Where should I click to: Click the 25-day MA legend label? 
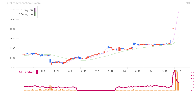tap(26, 14)
